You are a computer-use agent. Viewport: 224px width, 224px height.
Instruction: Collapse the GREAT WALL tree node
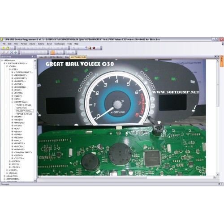click(x=13, y=102)
